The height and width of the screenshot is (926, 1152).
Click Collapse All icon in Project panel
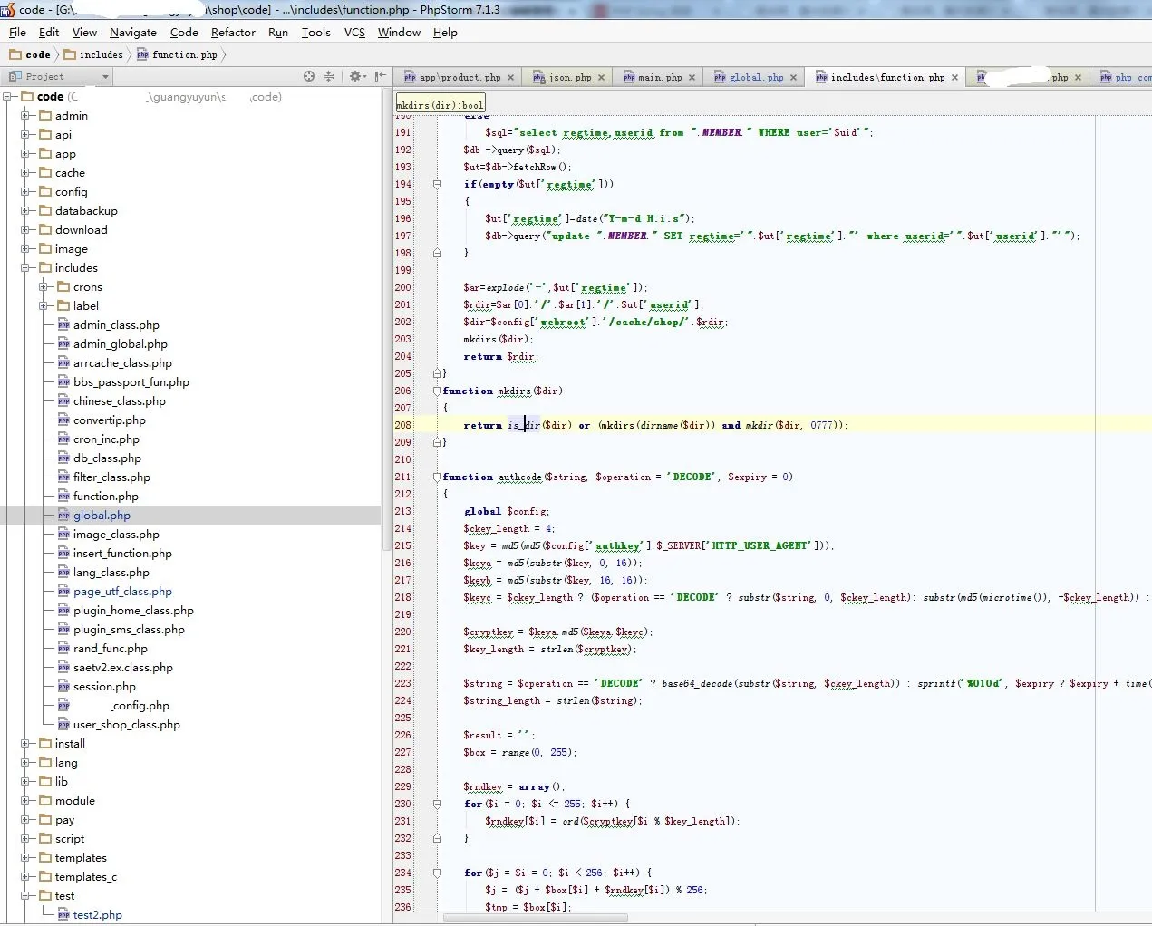click(328, 77)
